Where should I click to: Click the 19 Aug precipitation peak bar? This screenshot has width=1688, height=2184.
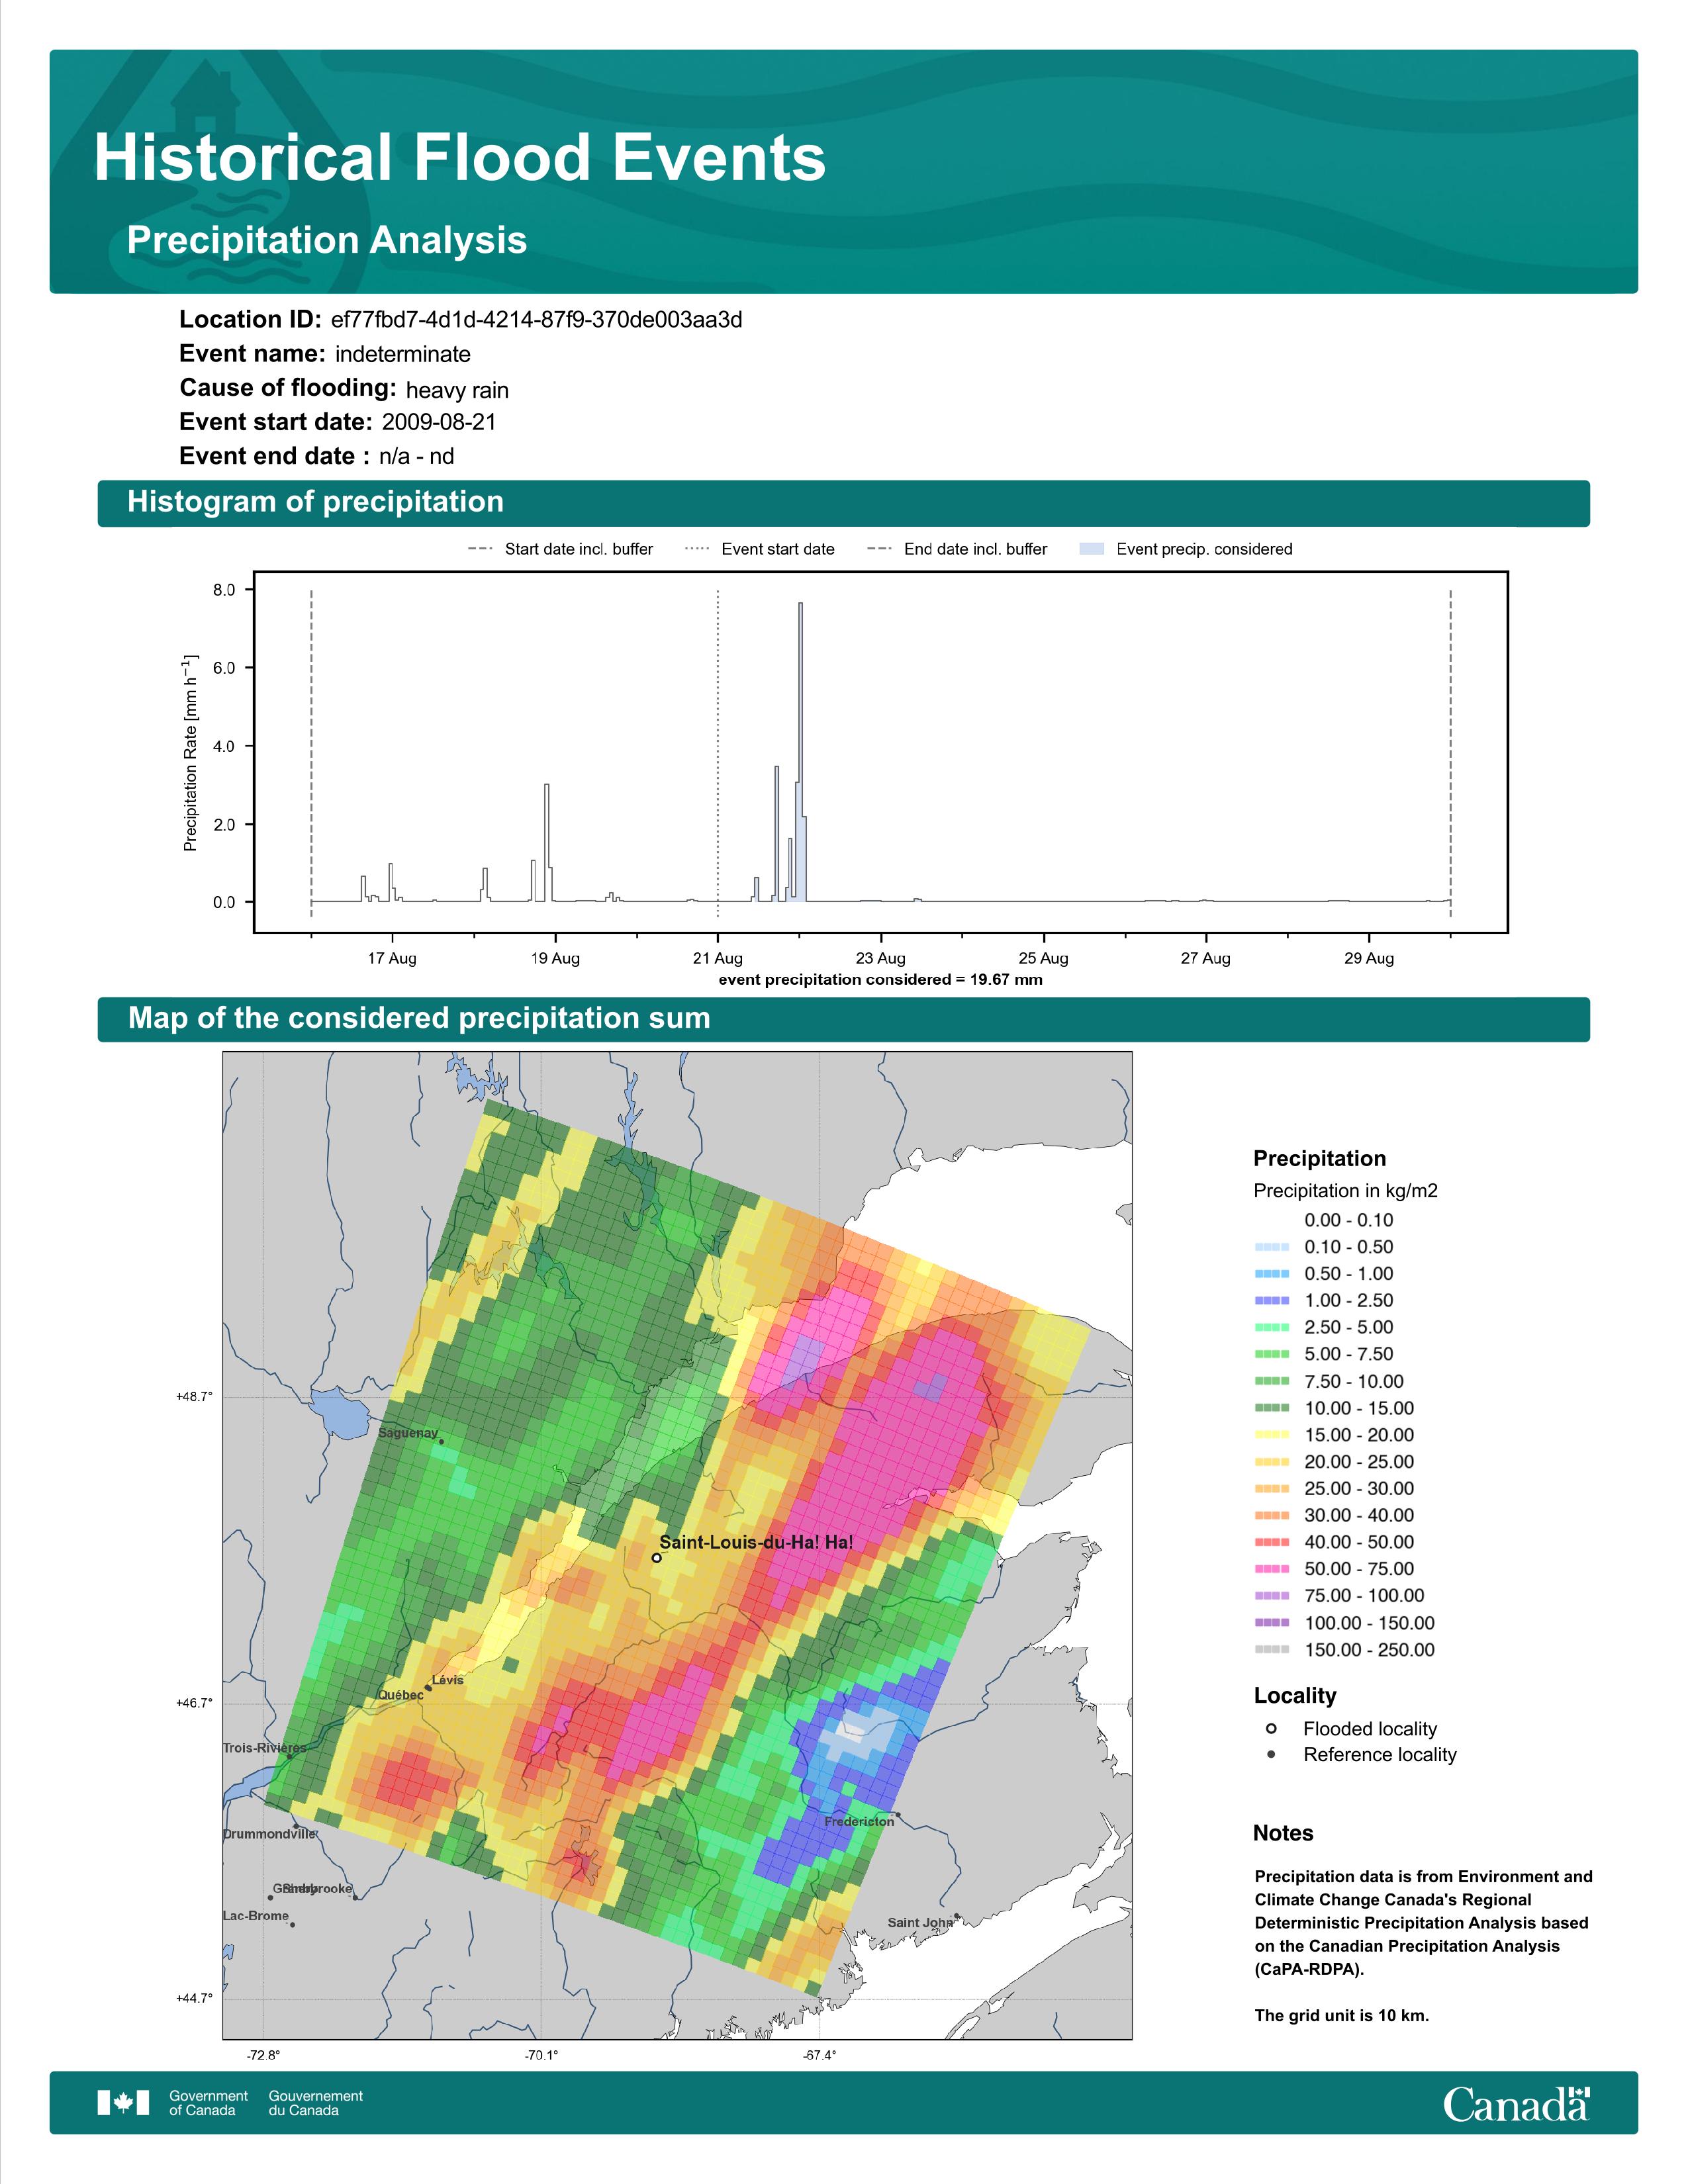[546, 843]
